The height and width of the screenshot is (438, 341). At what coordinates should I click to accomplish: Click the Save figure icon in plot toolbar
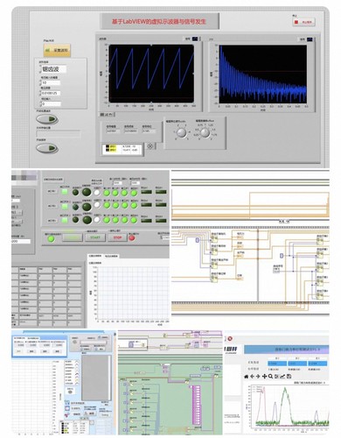[x=289, y=376]
